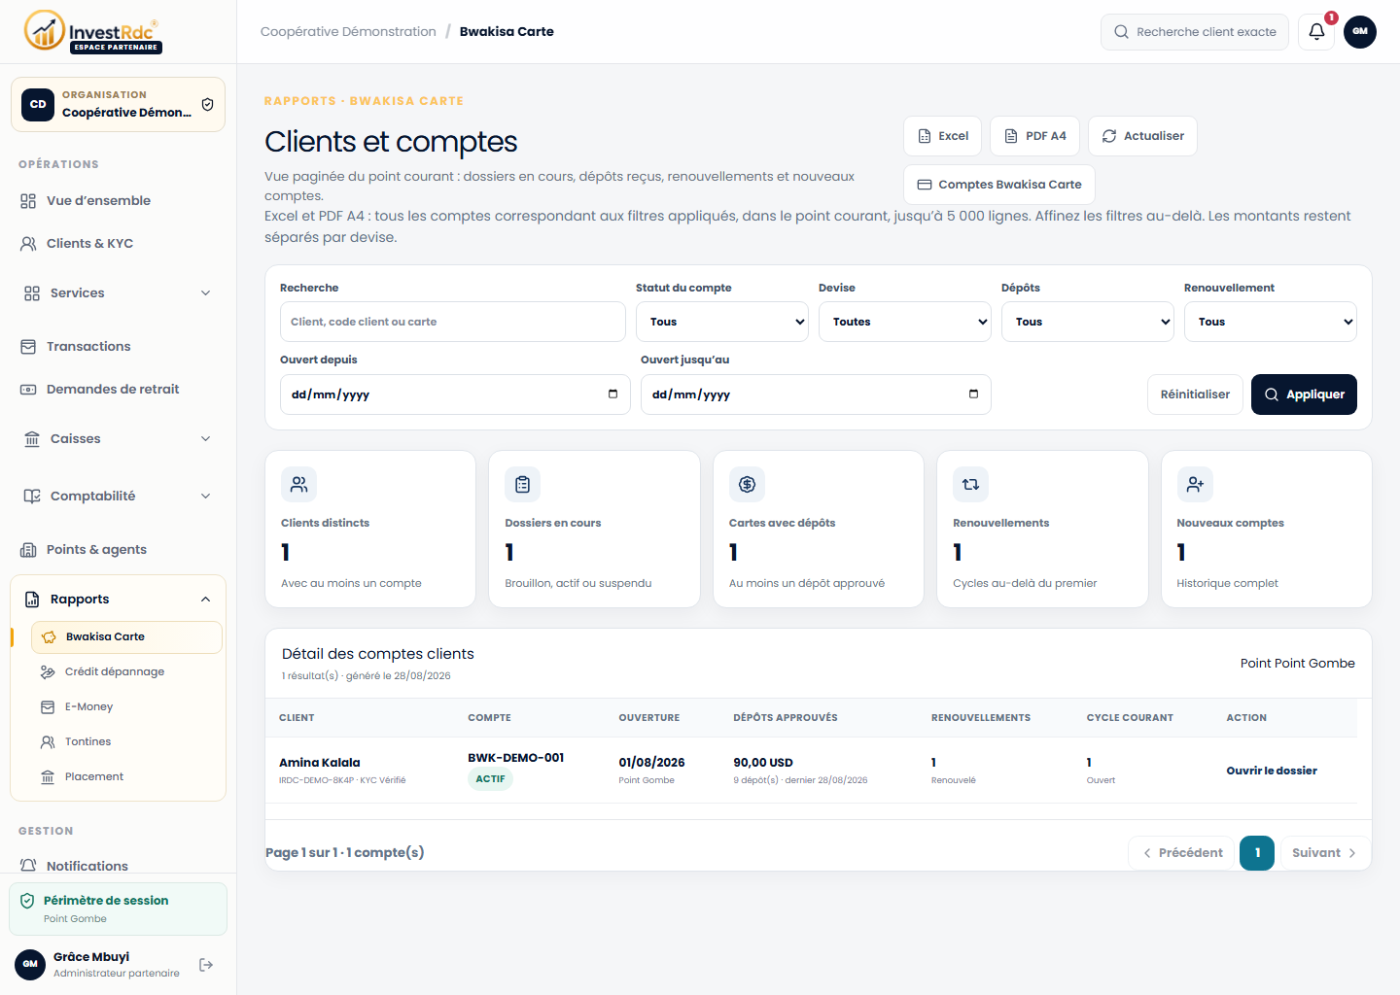Click the Cartes avec dépôts dollar icon
This screenshot has height=995, width=1400.
pyautogui.click(x=747, y=484)
